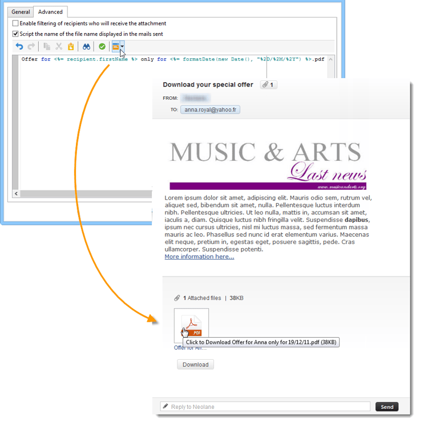Click the Redo arrow icon
The width and height of the screenshot is (428, 430).
coord(31,46)
